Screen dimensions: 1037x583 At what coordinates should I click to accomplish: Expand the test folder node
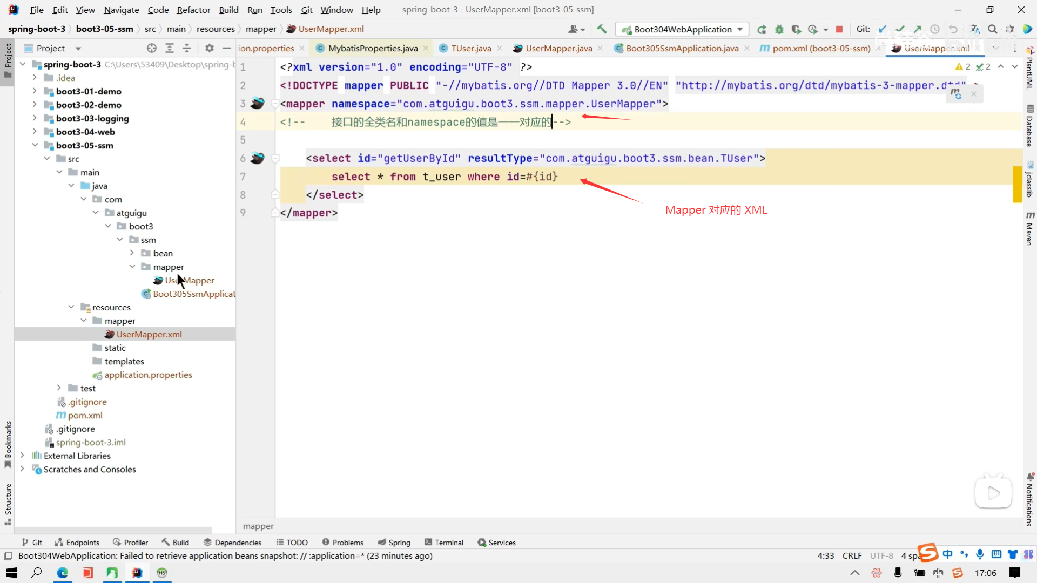[x=59, y=388]
